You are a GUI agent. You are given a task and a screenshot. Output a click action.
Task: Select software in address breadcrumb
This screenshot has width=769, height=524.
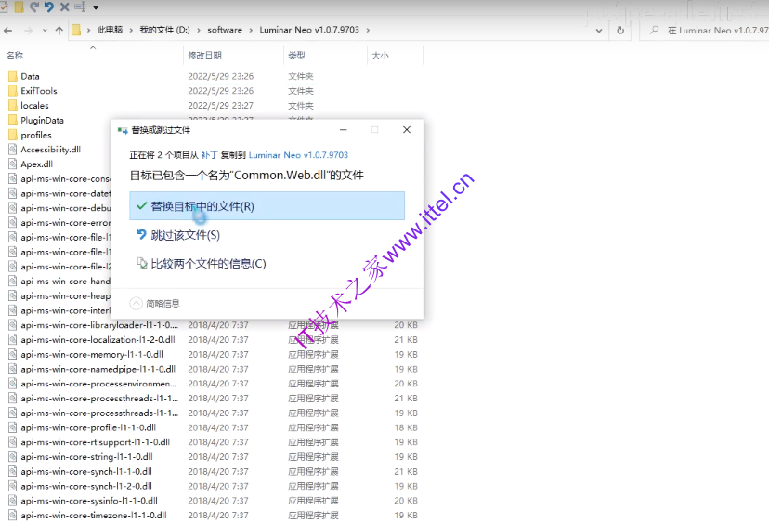click(225, 30)
